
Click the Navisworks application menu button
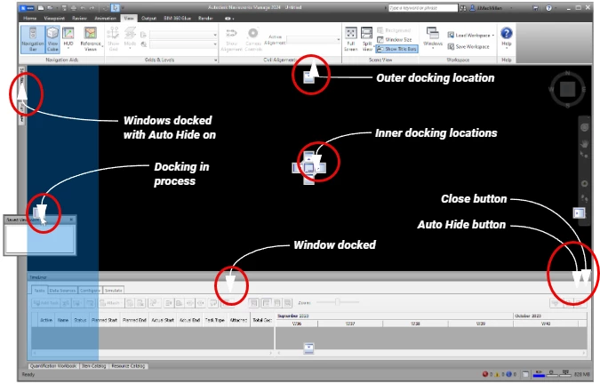(27, 8)
